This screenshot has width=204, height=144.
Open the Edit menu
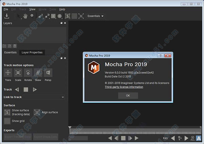pos(14,9)
